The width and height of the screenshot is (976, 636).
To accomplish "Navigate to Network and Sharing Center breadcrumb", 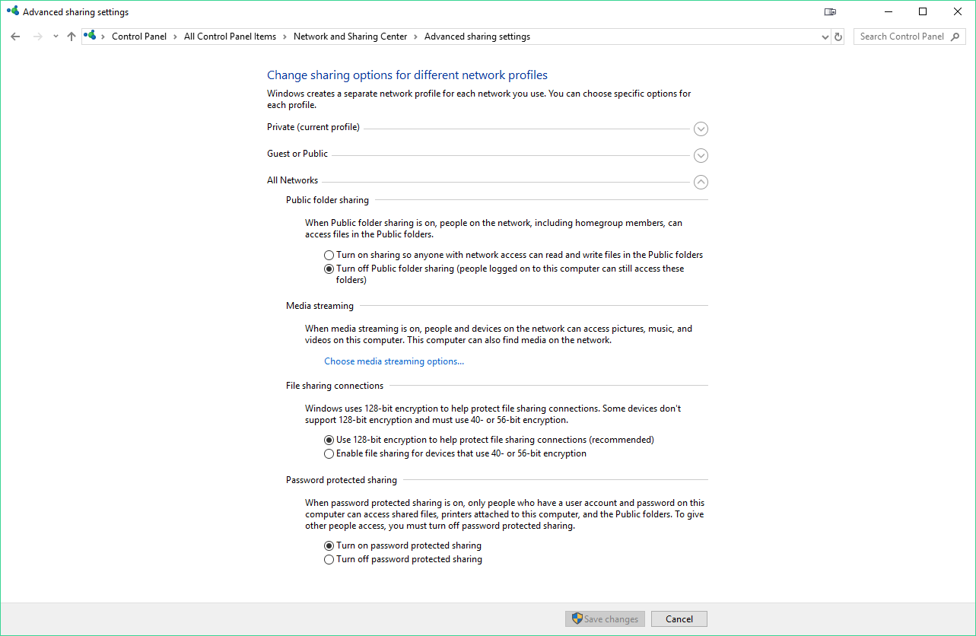I will tap(350, 37).
